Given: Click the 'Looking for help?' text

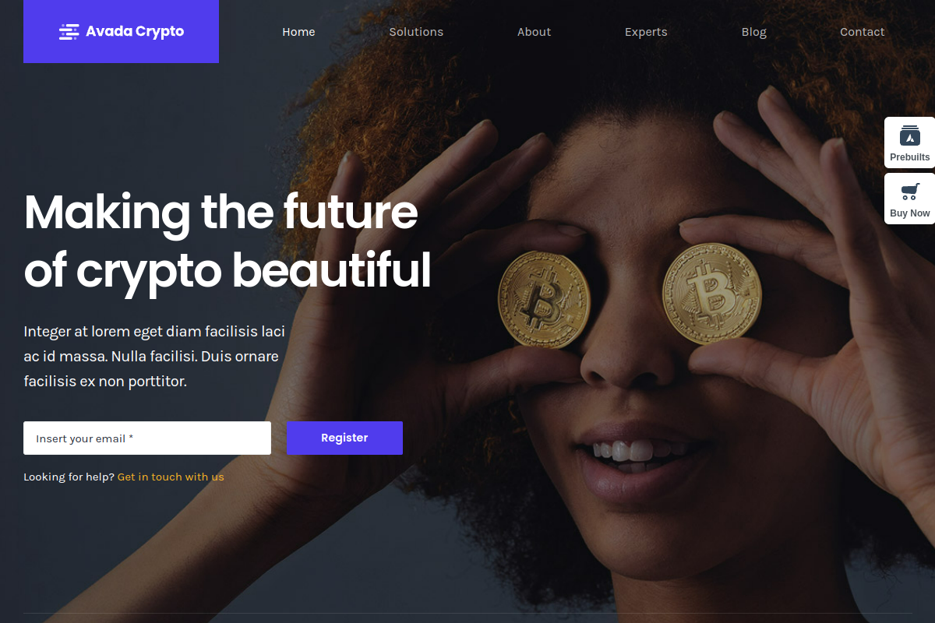Looking at the screenshot, I should (69, 477).
